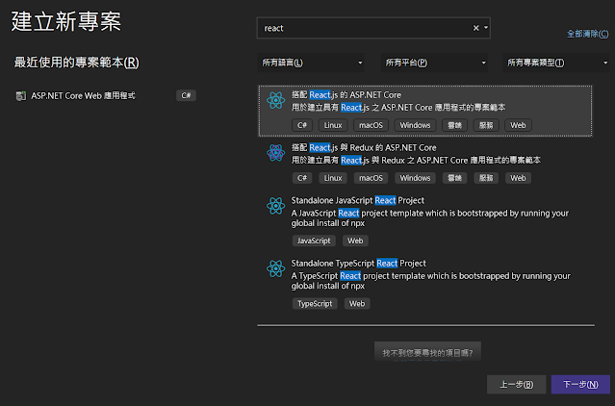Click the Web tag beside the JavaScript tag
This screenshot has width=615, height=406.
[x=355, y=241]
